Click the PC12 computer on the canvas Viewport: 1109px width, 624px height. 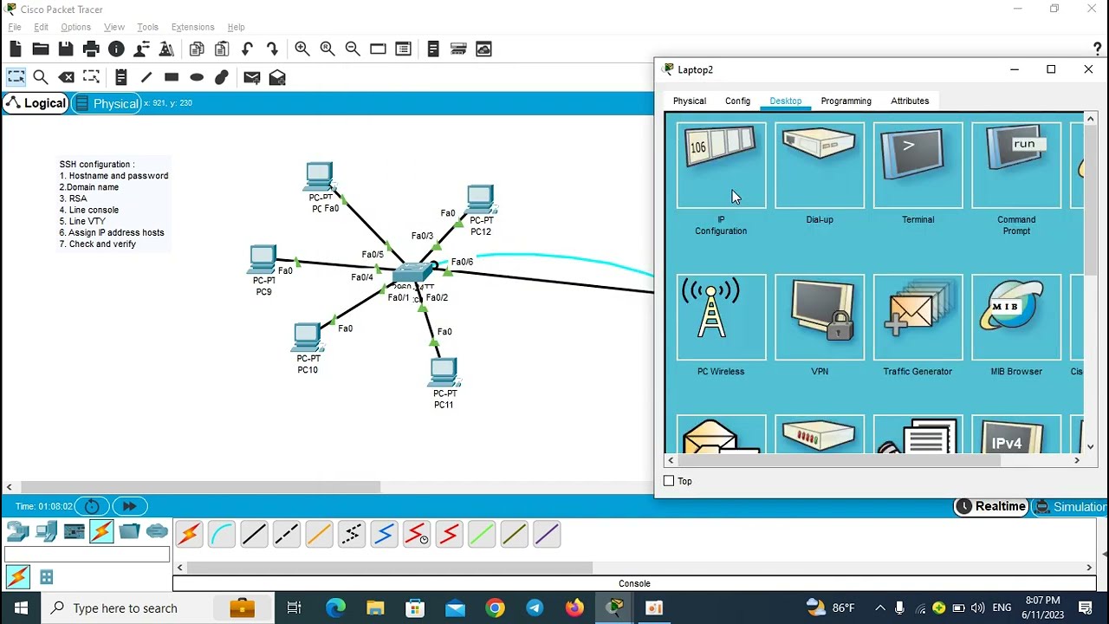pyautogui.click(x=480, y=200)
